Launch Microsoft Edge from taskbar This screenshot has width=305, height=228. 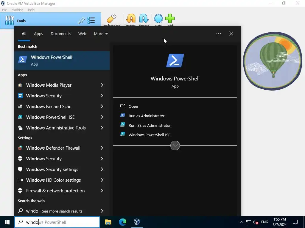click(x=122, y=222)
